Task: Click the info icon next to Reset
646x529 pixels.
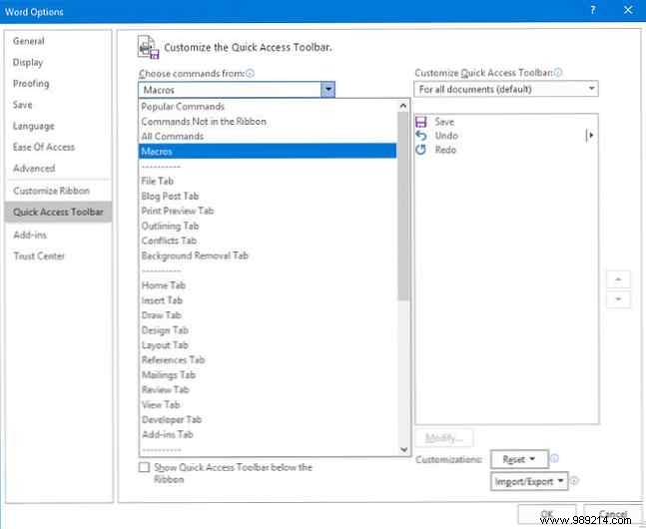Action: point(554,458)
